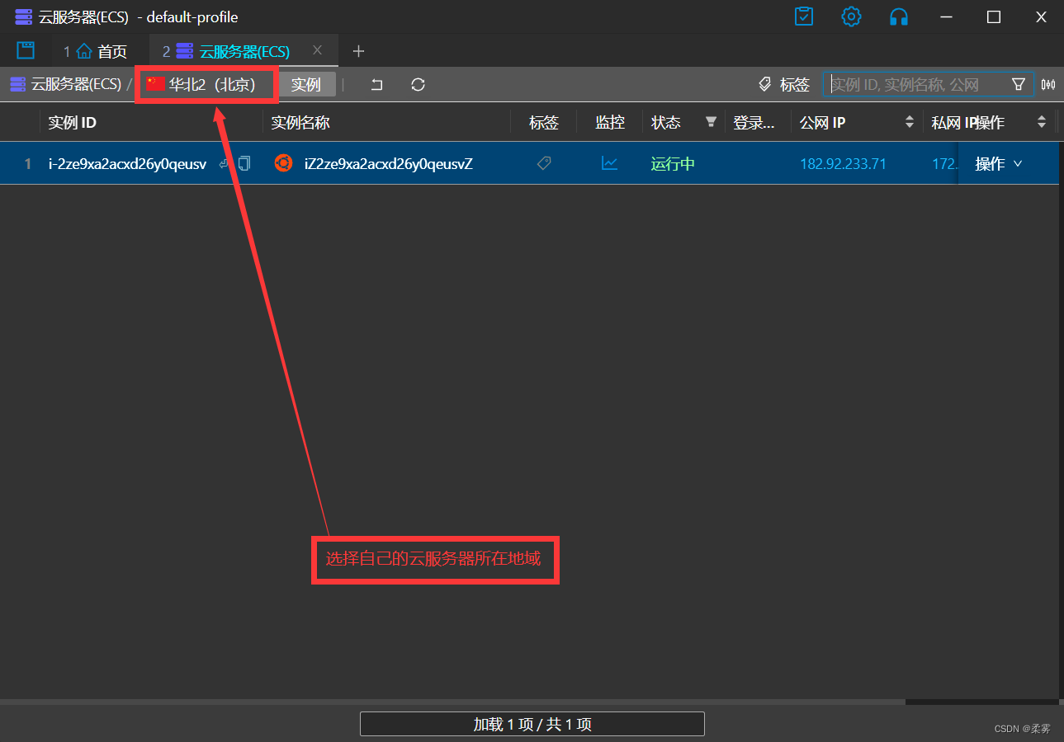Switch to the 首页 home tab

tap(95, 51)
